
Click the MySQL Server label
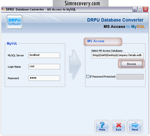(16, 55)
